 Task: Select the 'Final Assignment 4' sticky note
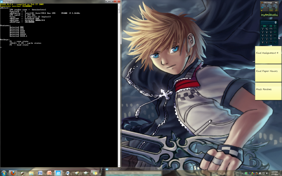click(268, 55)
